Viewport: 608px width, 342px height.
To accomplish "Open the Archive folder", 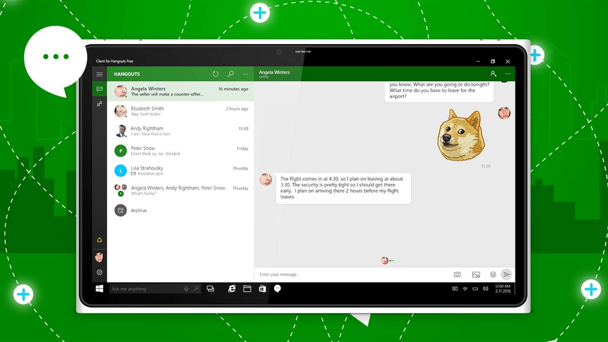I will (180, 210).
